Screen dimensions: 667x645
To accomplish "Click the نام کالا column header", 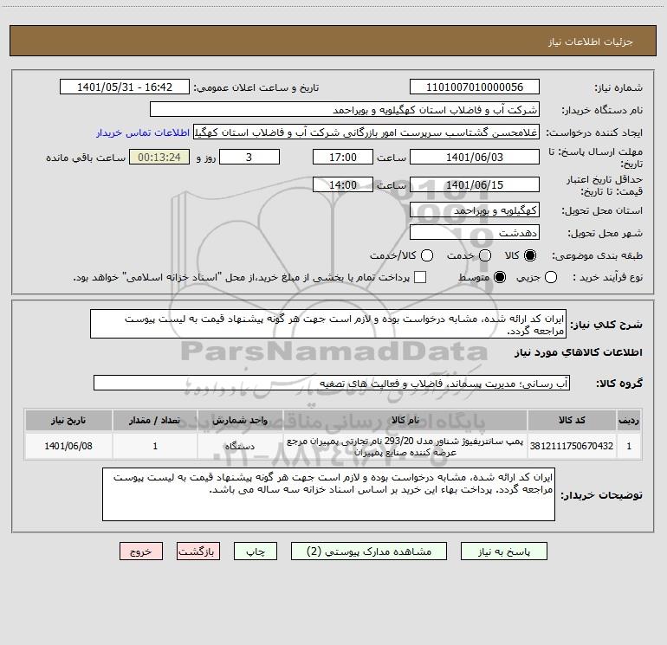I will pos(405,421).
